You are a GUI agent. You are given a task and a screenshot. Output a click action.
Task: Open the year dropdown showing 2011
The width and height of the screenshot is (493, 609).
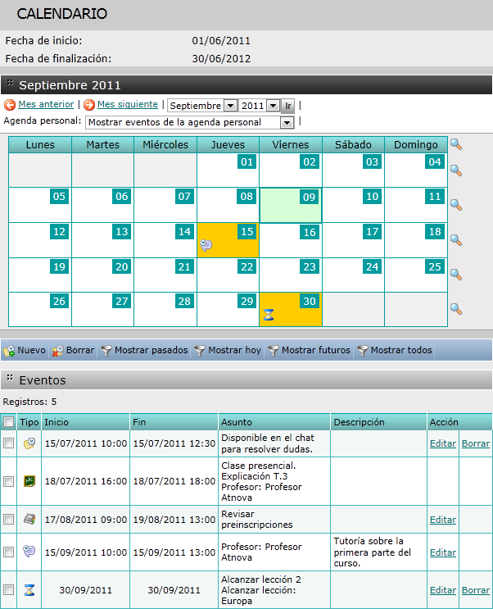pos(260,106)
